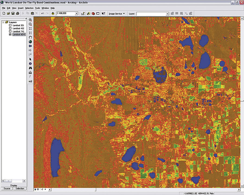The width and height of the screenshot is (244, 195).
Task: Save the map document
Action: click(x=13, y=13)
